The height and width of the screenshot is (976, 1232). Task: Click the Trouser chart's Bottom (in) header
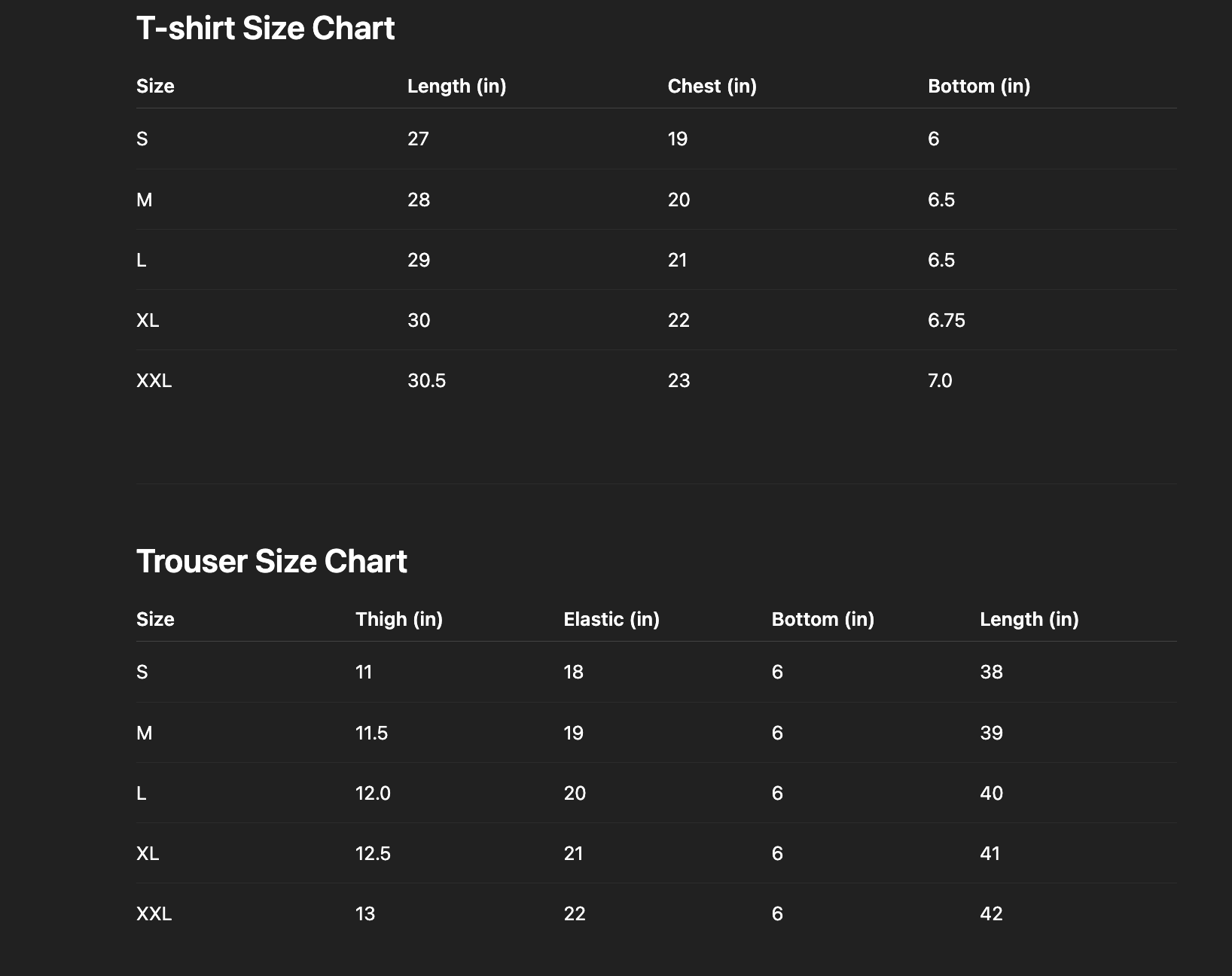click(x=822, y=620)
